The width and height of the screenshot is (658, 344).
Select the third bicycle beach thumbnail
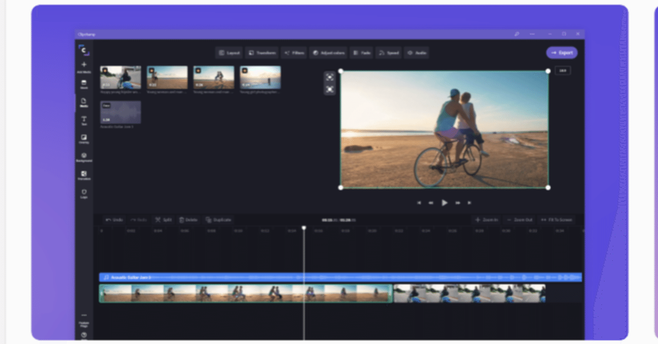pyautogui.click(x=214, y=78)
